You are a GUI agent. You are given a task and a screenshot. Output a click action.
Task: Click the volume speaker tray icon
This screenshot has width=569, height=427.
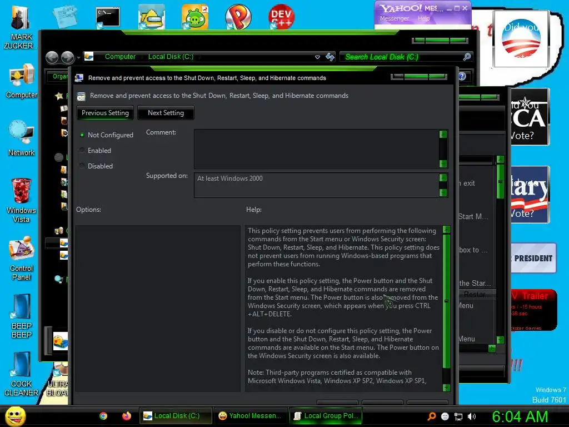coord(472,416)
